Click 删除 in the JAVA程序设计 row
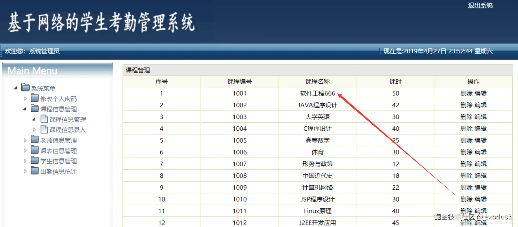This screenshot has width=518, height=227. 466,105
